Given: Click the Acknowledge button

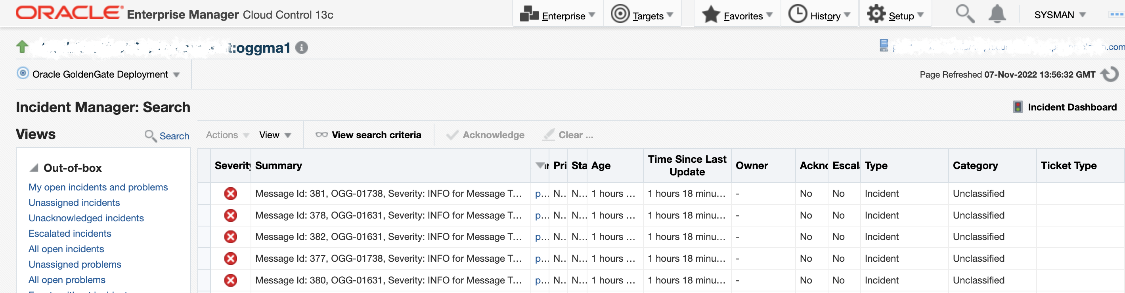Looking at the screenshot, I should click(x=485, y=135).
